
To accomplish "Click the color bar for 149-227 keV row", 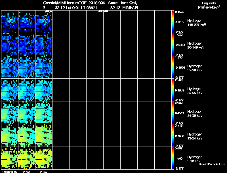I will coord(173,22).
